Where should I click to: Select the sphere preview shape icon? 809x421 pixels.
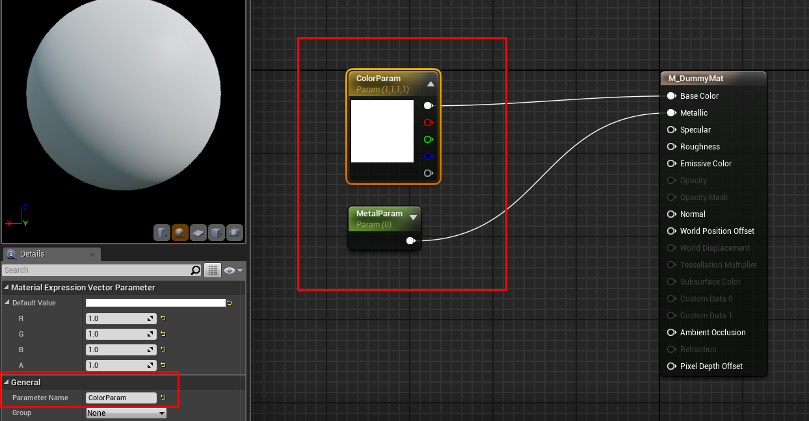click(180, 232)
